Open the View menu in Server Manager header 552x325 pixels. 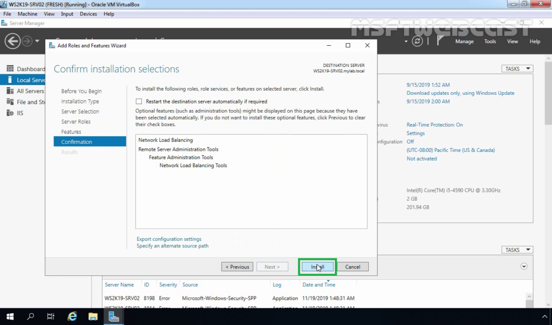pyautogui.click(x=512, y=42)
